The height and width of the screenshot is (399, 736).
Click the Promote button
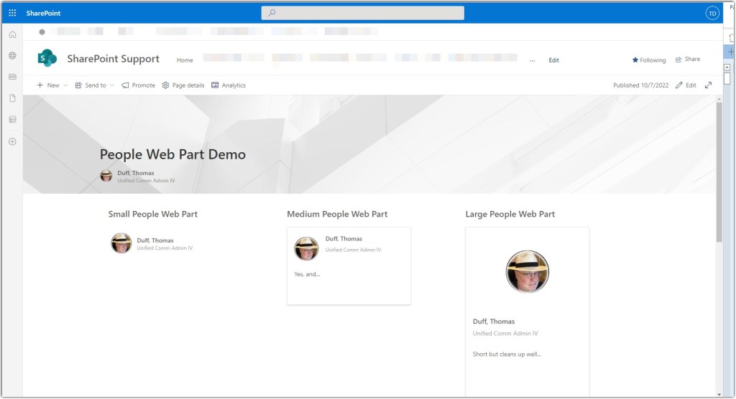click(x=138, y=85)
